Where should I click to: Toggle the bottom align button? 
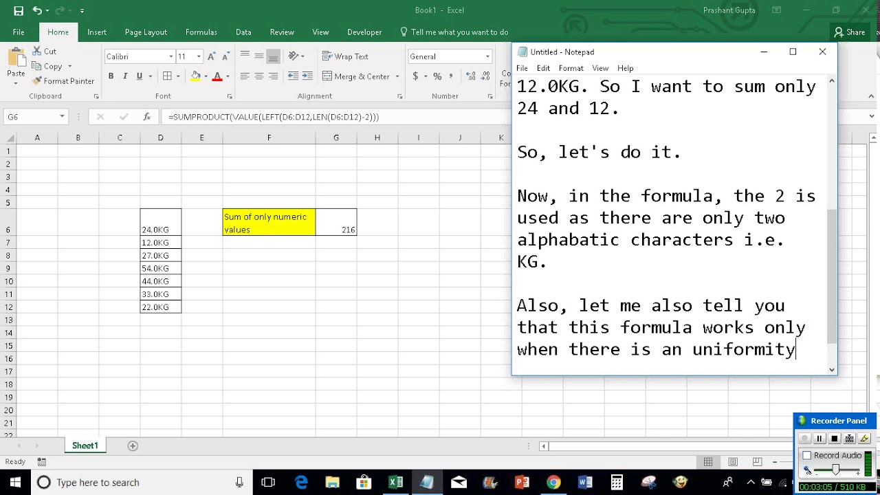273,56
